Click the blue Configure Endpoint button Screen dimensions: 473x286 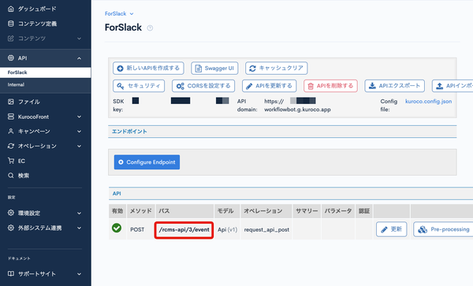[x=147, y=162]
